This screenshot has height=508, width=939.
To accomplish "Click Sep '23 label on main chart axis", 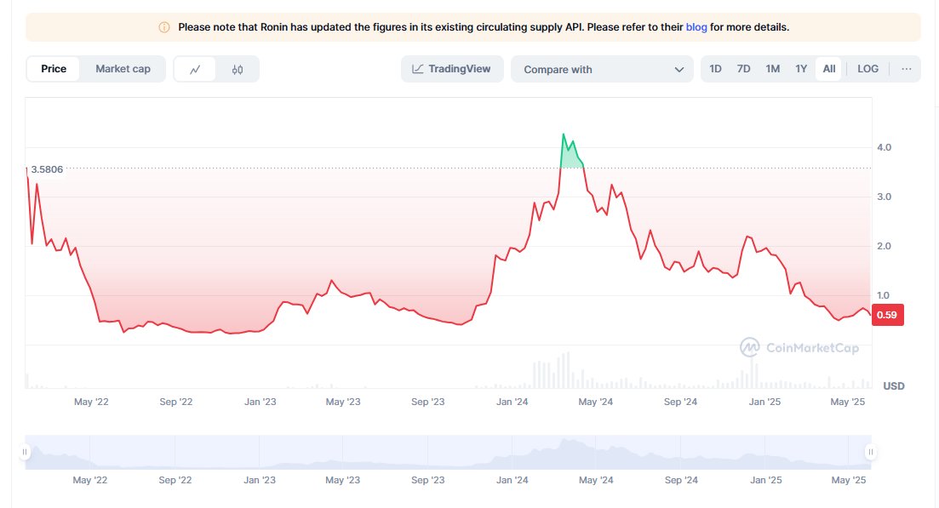I will point(427,402).
